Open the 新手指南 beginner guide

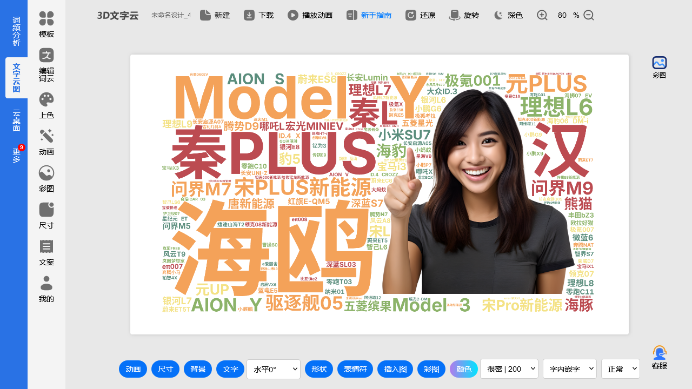click(369, 15)
